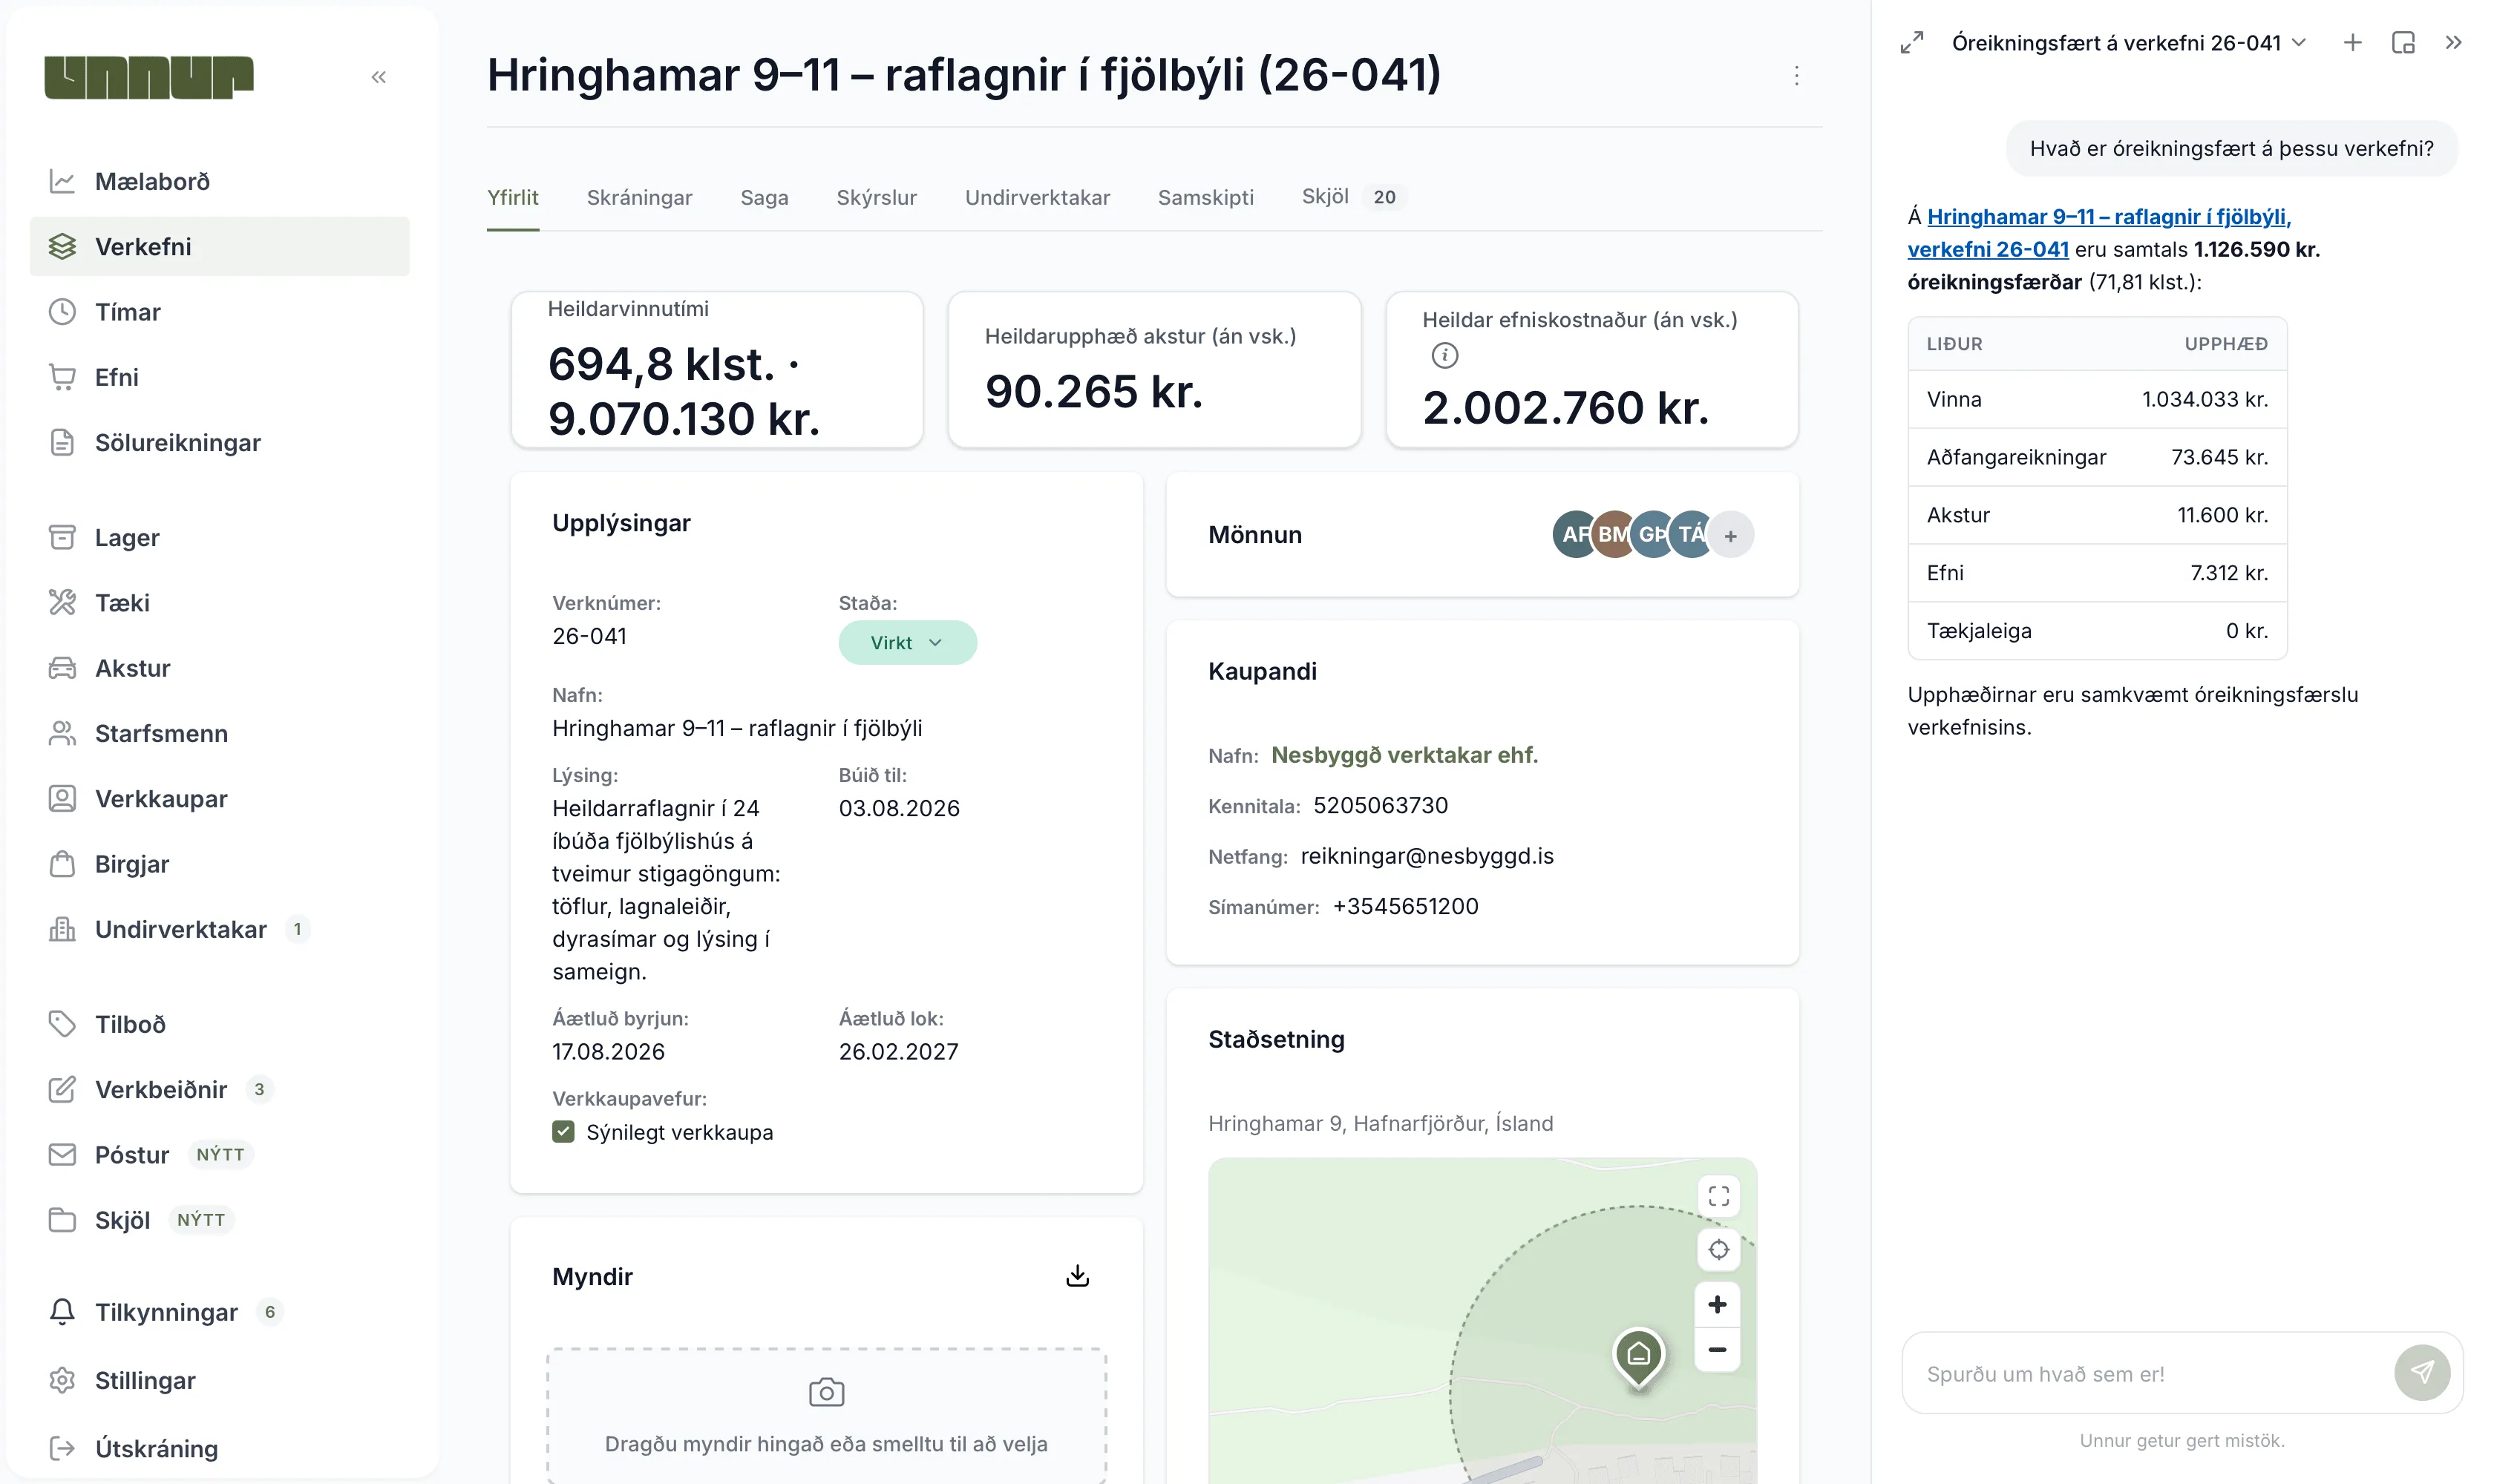
Task: Open Tilkynningar in the sidebar
Action: pyautogui.click(x=219, y=1312)
